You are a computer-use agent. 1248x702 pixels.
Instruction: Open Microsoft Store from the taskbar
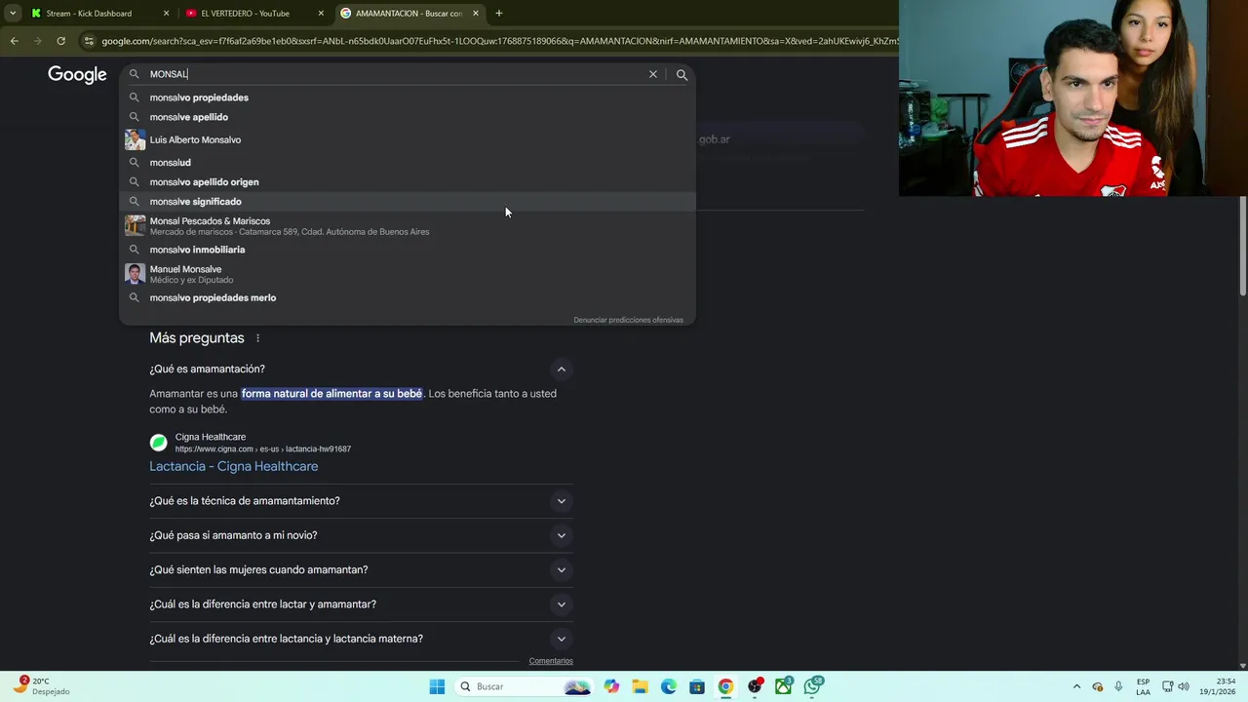click(697, 686)
